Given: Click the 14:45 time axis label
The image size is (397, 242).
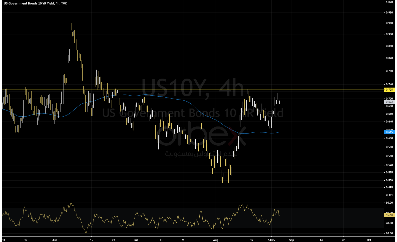Looking at the screenshot, I should coord(272,240).
